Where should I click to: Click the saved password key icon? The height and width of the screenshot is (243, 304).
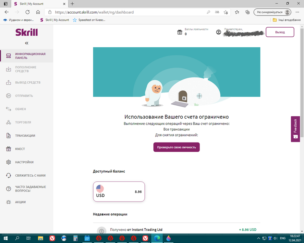208,12
